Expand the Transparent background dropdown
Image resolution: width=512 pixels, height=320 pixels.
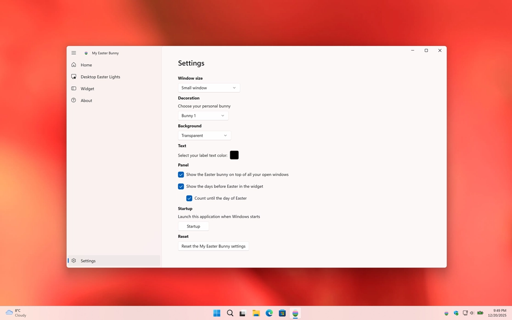(x=204, y=135)
